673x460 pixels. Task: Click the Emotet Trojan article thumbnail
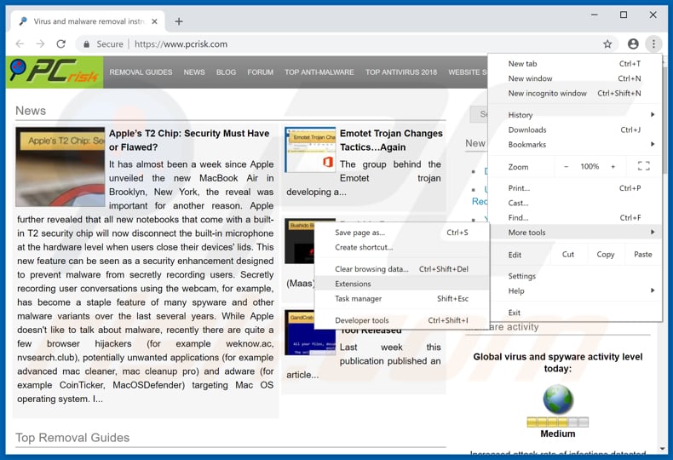[310, 150]
